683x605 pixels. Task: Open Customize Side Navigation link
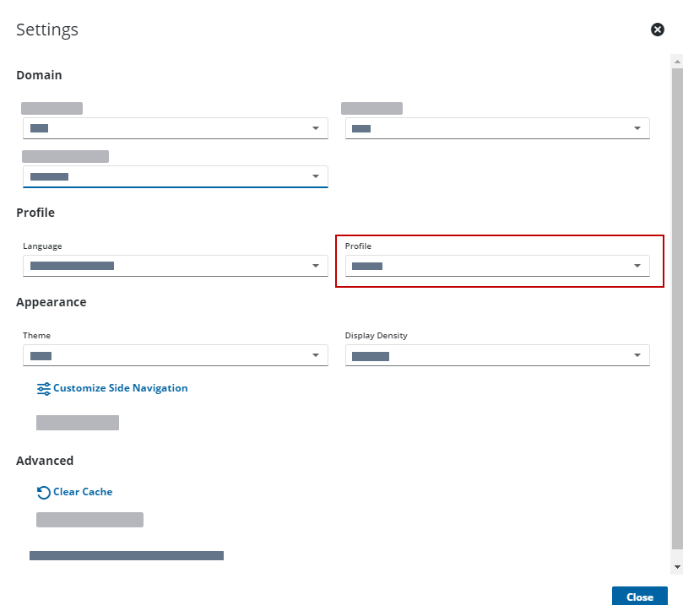point(120,388)
